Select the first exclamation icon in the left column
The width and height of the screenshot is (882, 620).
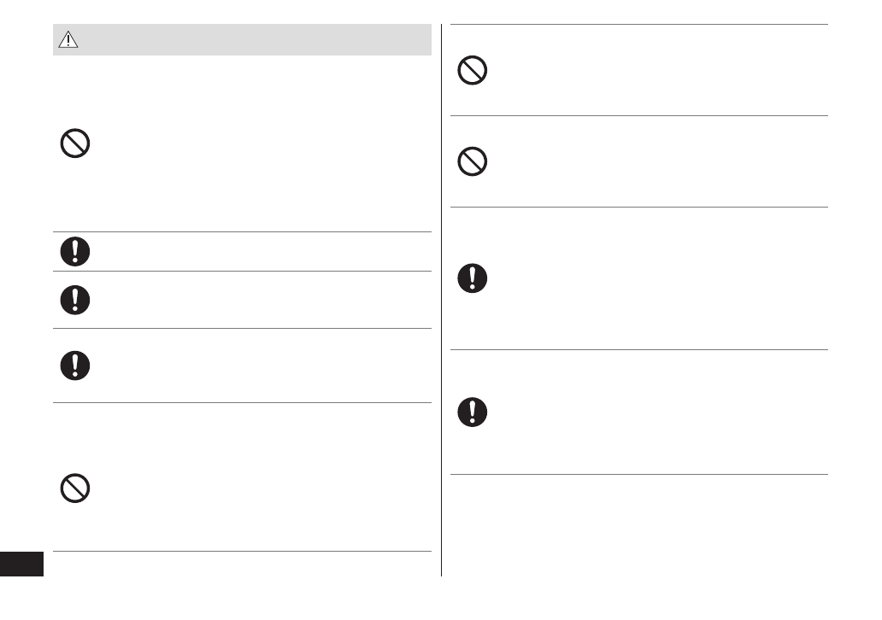(75, 251)
